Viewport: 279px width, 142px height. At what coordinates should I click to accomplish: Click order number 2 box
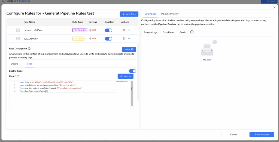coord(18,39)
